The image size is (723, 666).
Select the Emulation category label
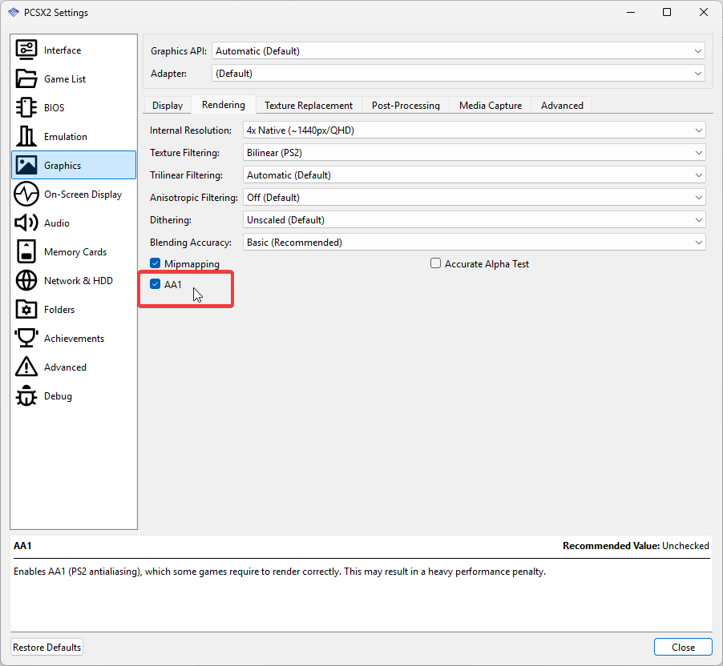coord(66,137)
